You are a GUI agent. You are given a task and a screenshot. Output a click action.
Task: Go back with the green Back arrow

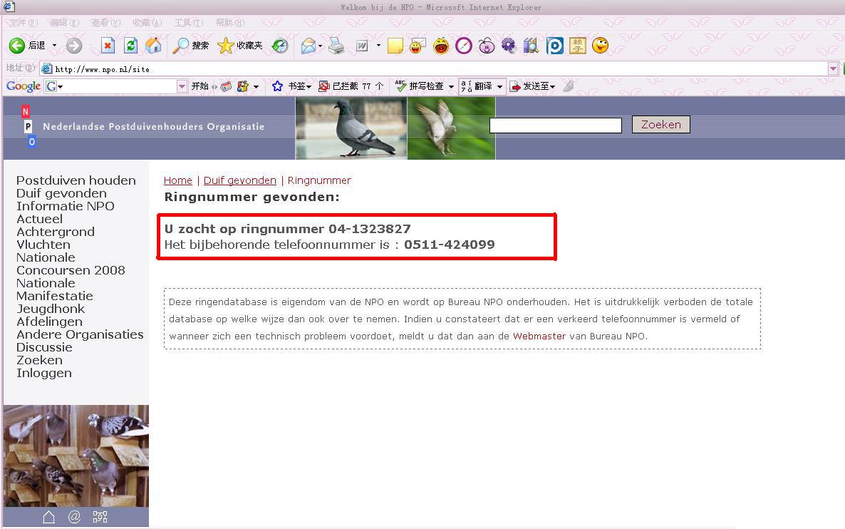pos(16,46)
